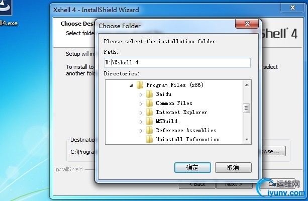308x201 pixels.
Task: Expand the Internet Explorer folder node
Action: [141, 113]
